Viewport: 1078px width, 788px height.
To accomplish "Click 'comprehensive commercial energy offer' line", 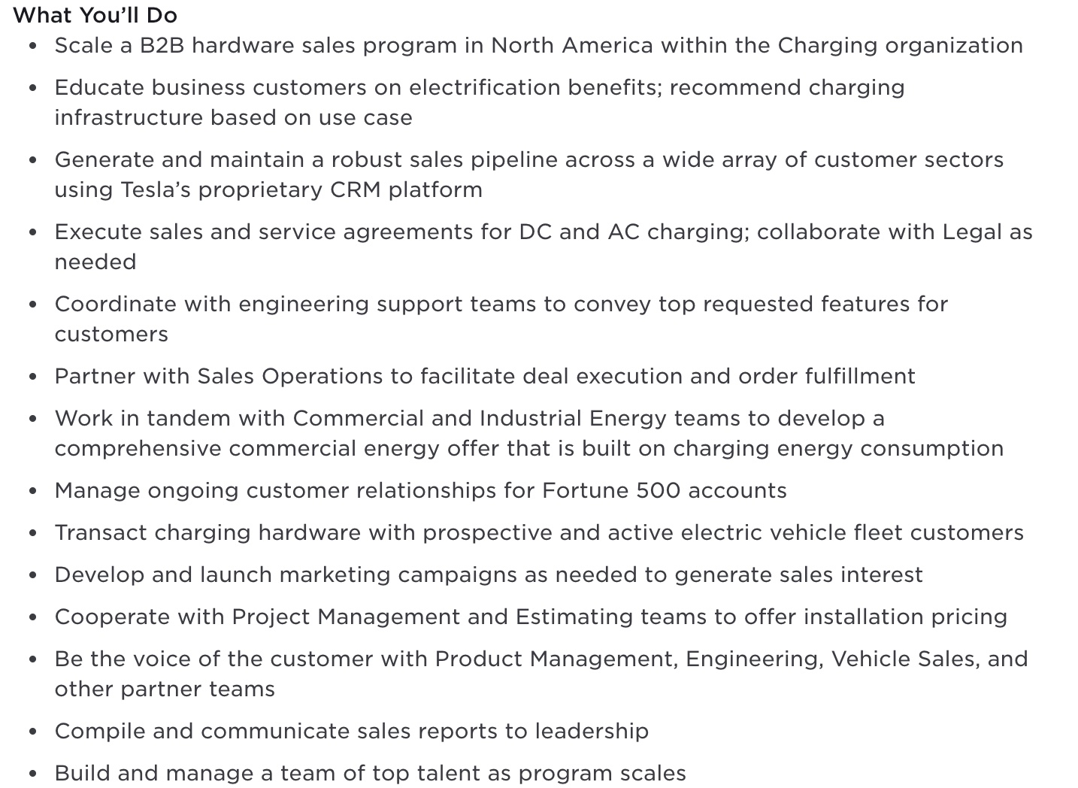I will coord(529,449).
